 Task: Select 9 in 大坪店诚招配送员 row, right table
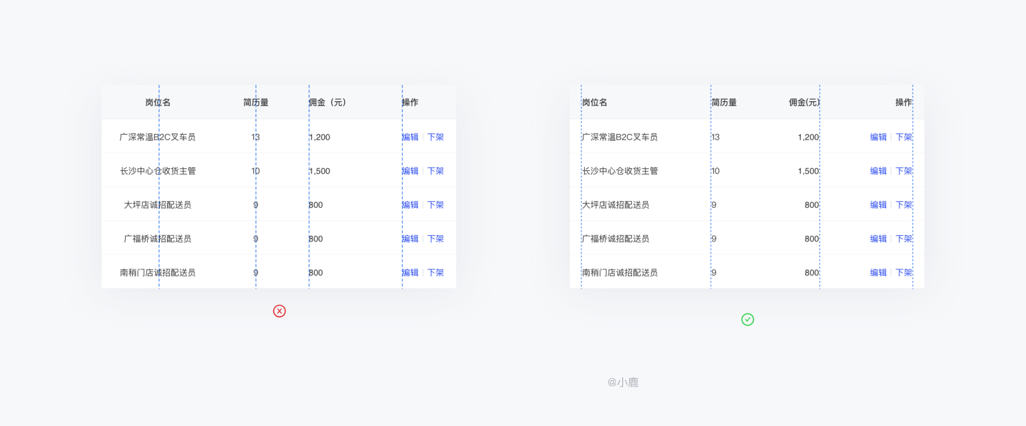714,204
